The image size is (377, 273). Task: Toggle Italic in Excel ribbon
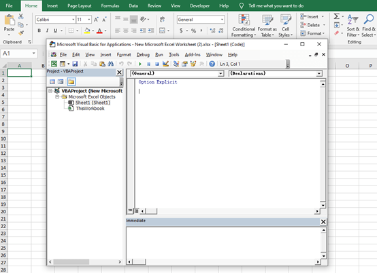click(47, 31)
